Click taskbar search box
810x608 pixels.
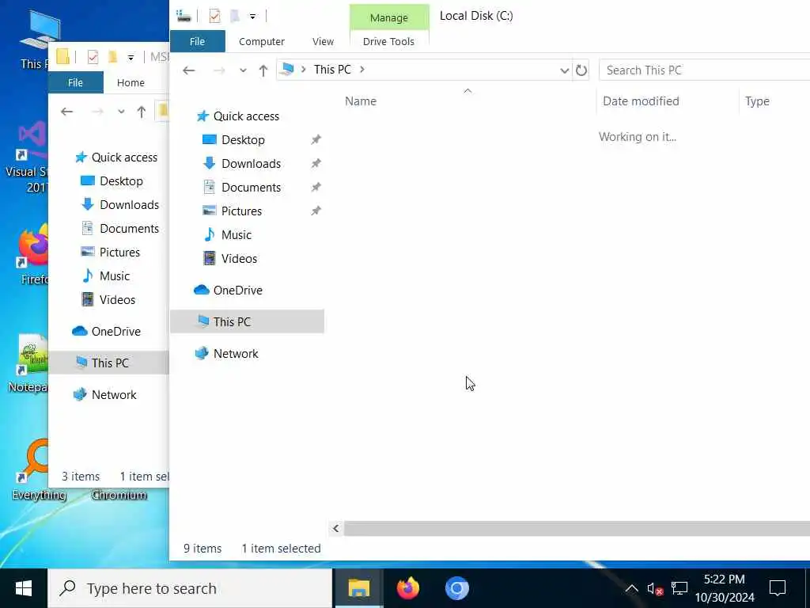point(190,588)
